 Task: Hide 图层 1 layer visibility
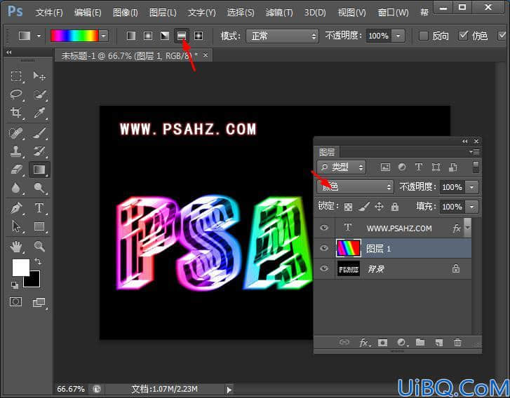coord(324,248)
